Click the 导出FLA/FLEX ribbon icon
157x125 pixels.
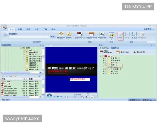coord(80,34)
